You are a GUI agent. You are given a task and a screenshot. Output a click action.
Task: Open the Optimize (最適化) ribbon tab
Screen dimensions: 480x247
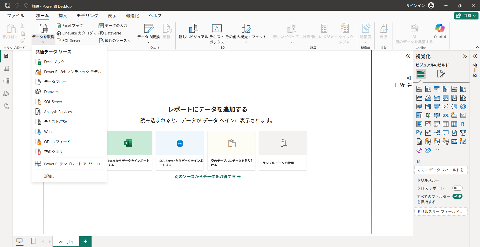(x=132, y=15)
